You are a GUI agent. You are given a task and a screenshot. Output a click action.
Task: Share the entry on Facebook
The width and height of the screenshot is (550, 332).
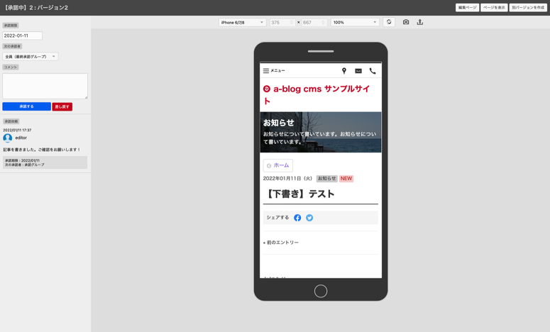pos(297,218)
